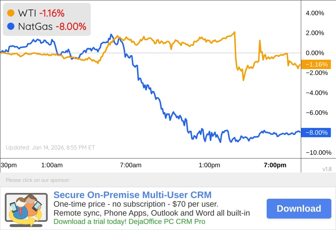Click the v1.8 version label
Image resolution: width=336 pixels, height=230 pixels.
(x=327, y=169)
